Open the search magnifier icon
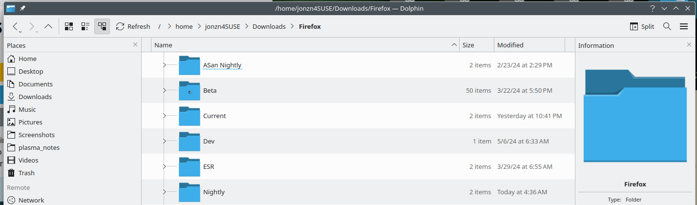The image size is (697, 205). click(667, 26)
